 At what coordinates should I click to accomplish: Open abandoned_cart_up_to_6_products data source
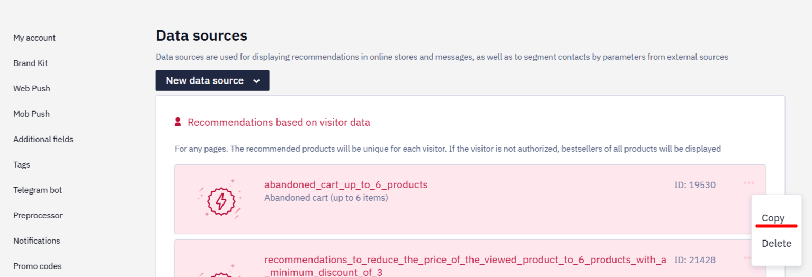(346, 184)
